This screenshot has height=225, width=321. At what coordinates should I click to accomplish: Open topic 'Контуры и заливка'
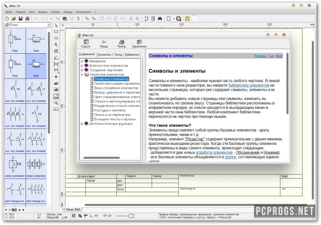tap(110, 110)
